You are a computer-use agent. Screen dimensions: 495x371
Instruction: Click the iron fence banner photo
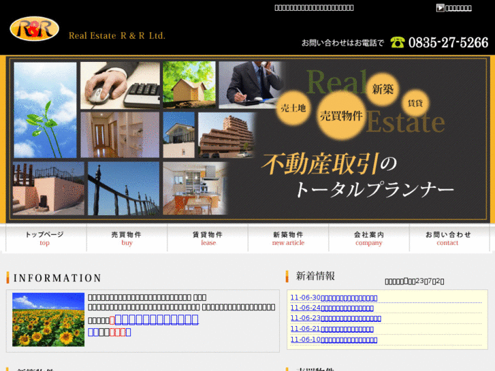point(123,189)
